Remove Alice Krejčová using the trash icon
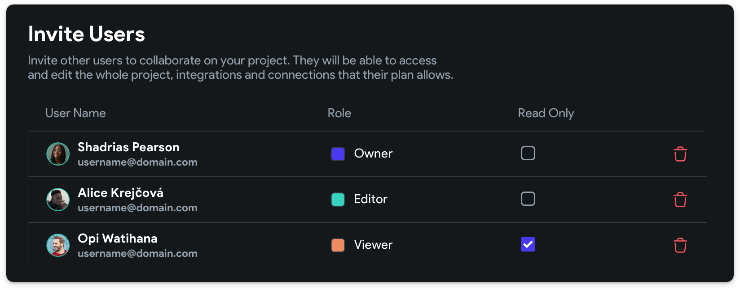 pyautogui.click(x=680, y=200)
